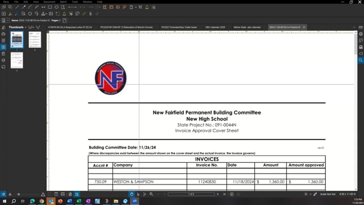Image resolution: width=364 pixels, height=205 pixels.
Task: Click the Text Box tool icon
Action: 4,14
